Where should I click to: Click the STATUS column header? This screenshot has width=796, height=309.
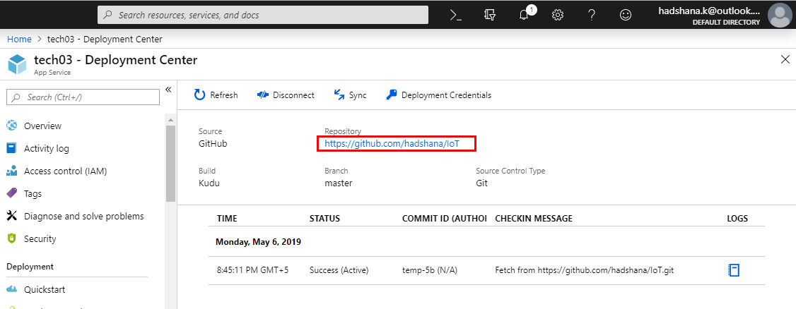tap(325, 218)
